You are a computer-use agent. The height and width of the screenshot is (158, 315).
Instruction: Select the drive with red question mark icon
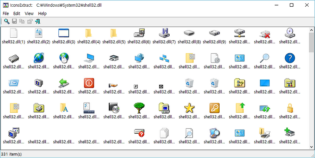coord(139,133)
